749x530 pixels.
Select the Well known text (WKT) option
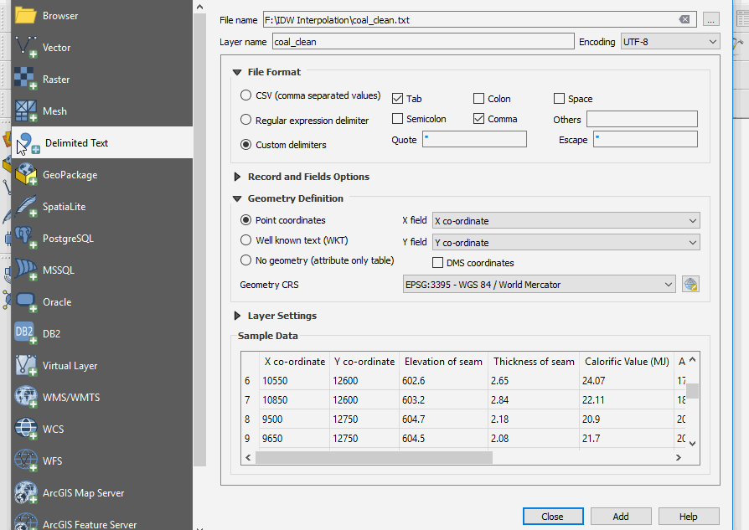tap(245, 240)
